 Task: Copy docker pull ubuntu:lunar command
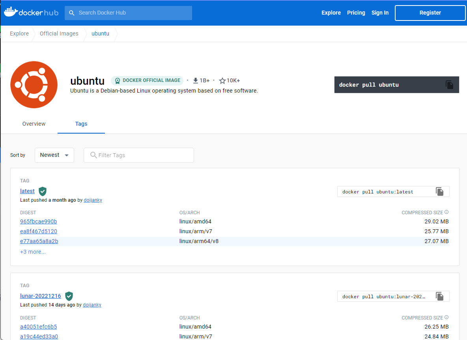tap(440, 296)
